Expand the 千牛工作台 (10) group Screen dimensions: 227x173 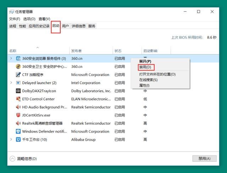11,139
